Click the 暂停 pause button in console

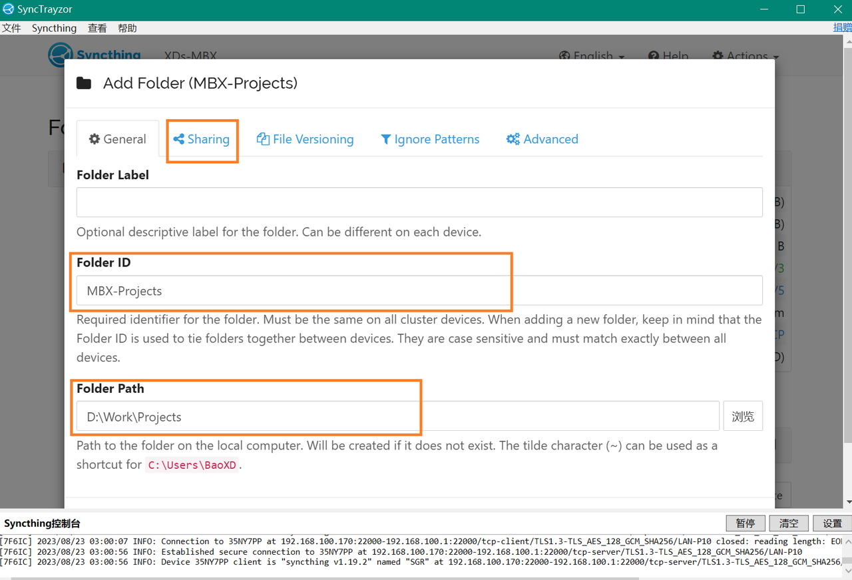point(745,523)
